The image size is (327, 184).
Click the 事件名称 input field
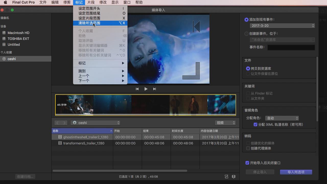291,47
